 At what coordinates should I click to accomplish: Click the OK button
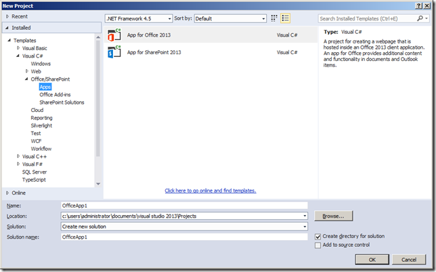coord(372,260)
